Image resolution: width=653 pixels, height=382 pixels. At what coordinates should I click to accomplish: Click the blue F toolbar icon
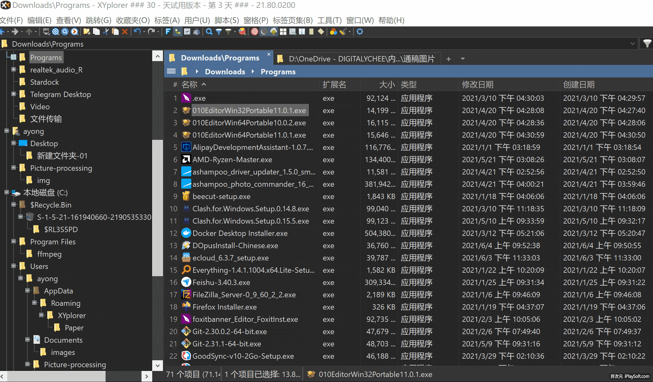(x=168, y=31)
